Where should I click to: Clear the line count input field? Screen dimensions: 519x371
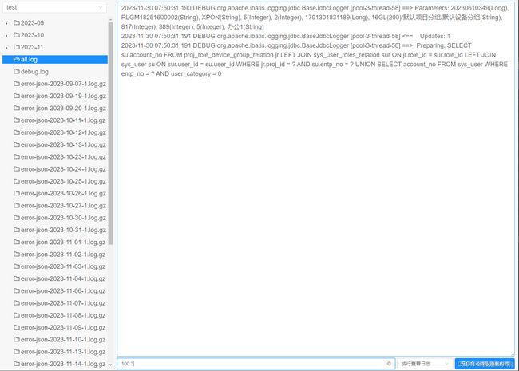click(x=389, y=364)
